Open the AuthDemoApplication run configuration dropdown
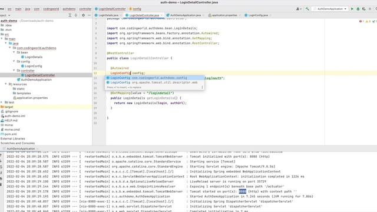The height and width of the screenshot is (212, 377). 330,9
